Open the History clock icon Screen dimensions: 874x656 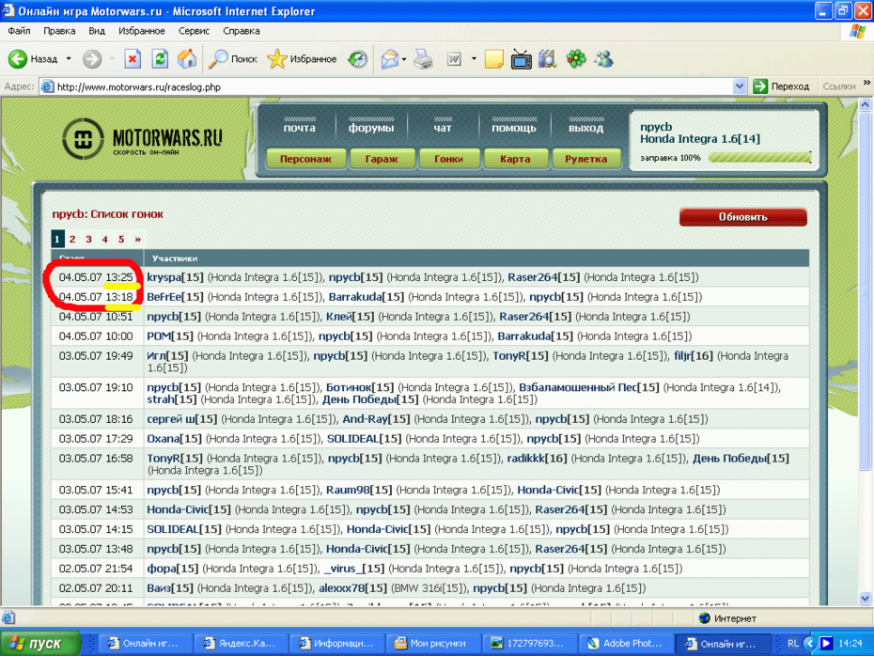358,59
